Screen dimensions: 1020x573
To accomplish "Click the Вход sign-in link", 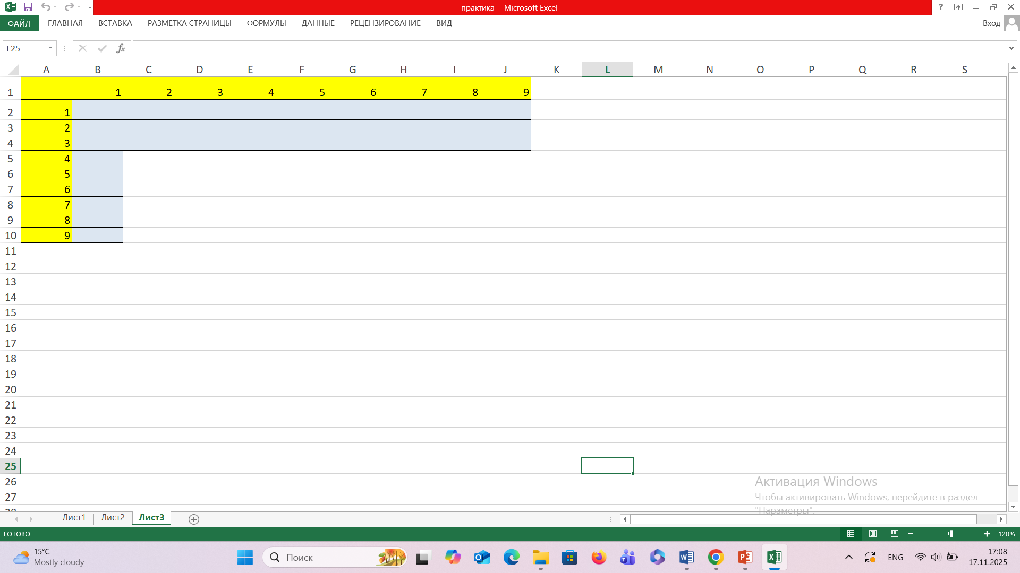I will pyautogui.click(x=991, y=23).
